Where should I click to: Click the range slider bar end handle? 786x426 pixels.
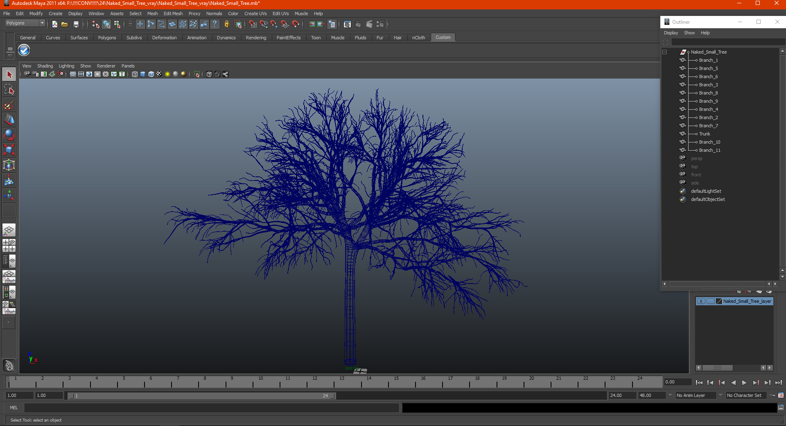click(333, 396)
